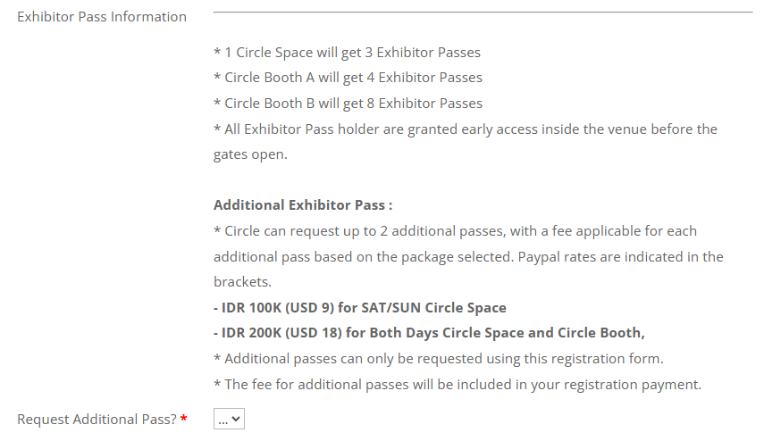The width and height of the screenshot is (764, 441).
Task: Click the word 'brackets.'
Action: [242, 282]
